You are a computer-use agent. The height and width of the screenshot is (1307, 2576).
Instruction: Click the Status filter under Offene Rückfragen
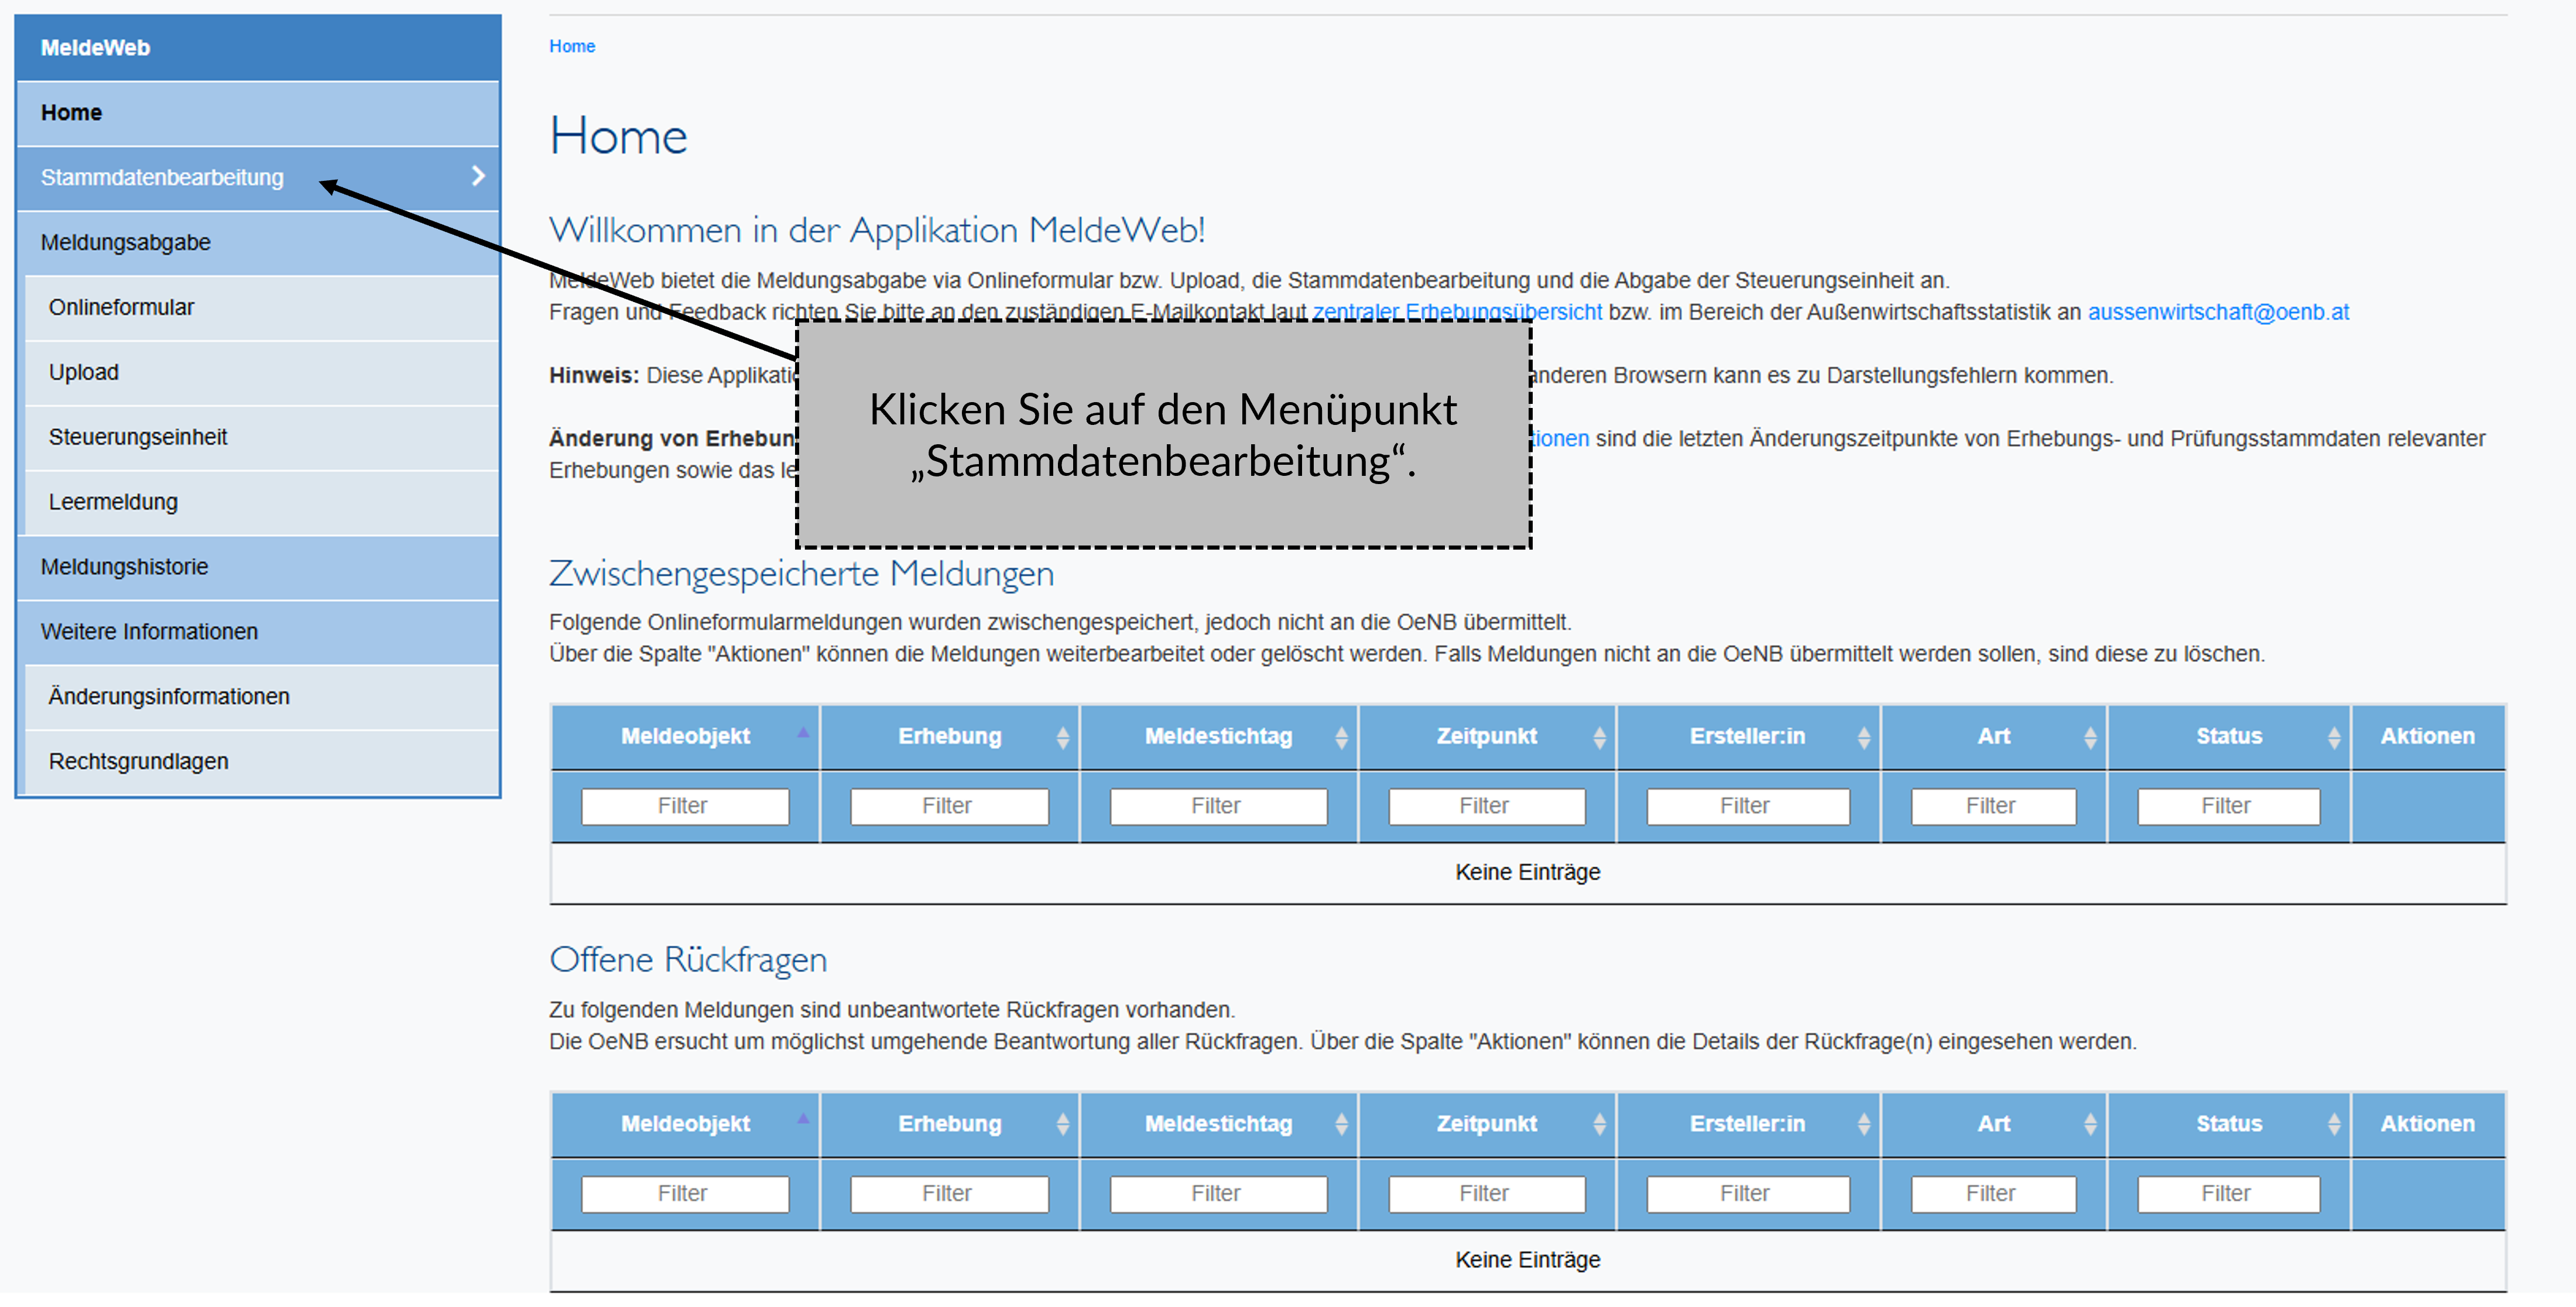2228,1193
